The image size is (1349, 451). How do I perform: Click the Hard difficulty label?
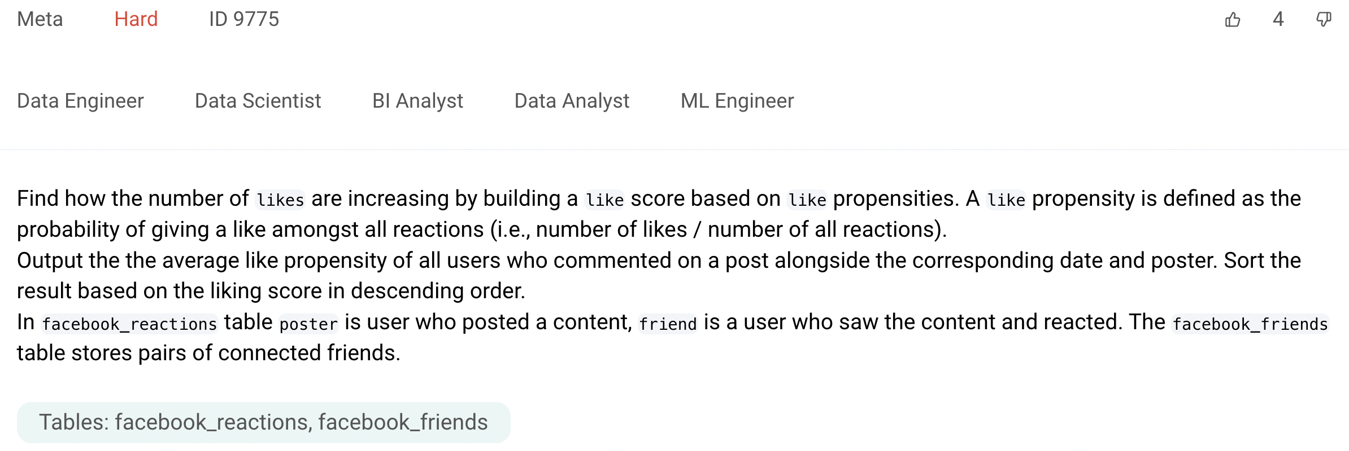click(x=136, y=20)
